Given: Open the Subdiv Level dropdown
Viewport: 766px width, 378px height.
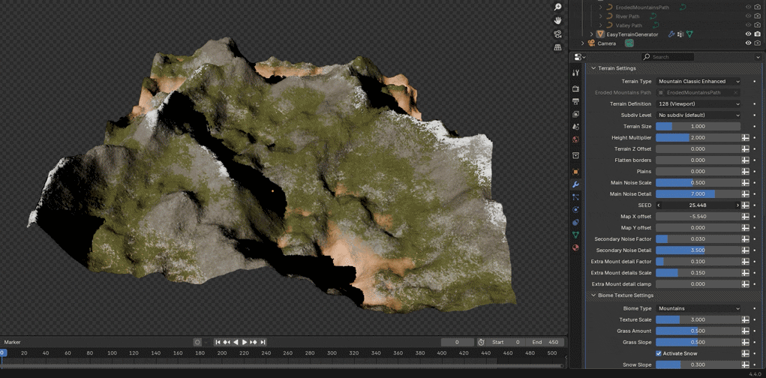Looking at the screenshot, I should (698, 115).
